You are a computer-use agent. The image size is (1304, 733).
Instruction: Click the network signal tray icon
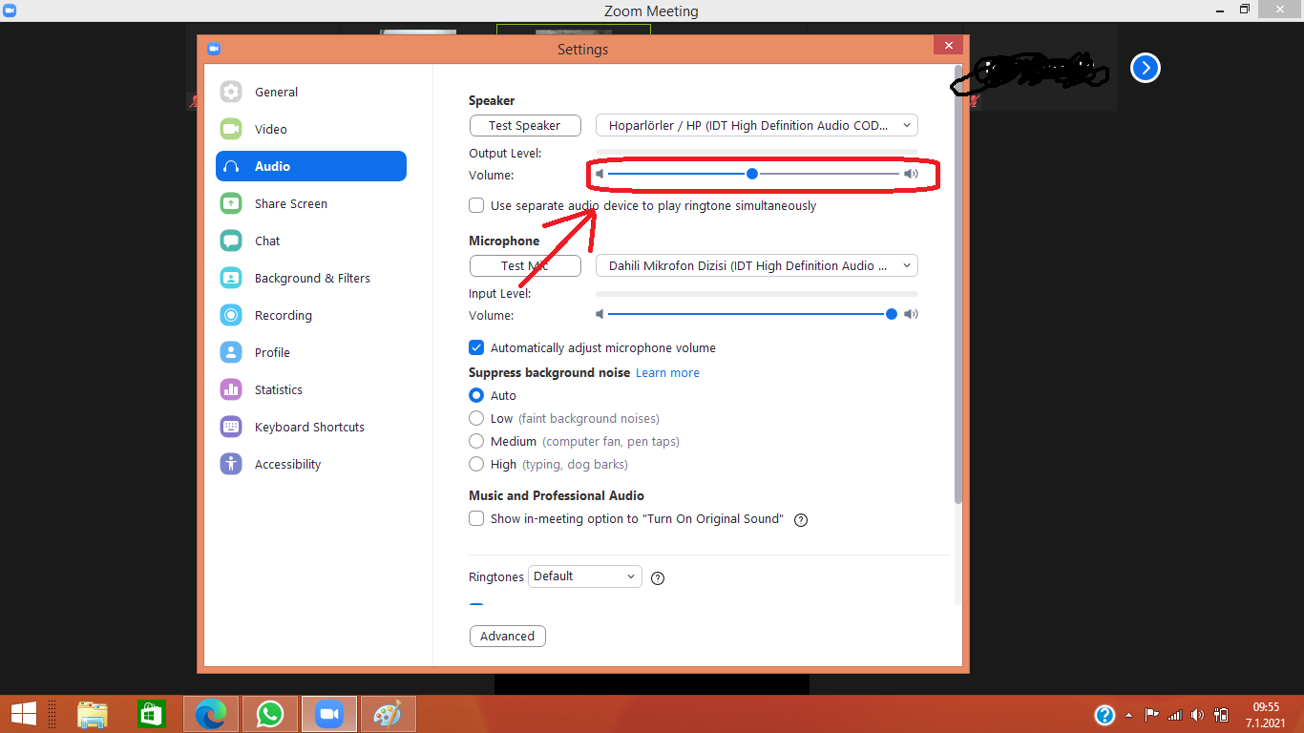pos(1175,715)
